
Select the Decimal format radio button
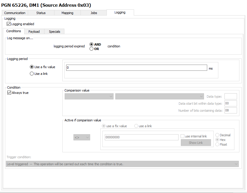(217, 135)
